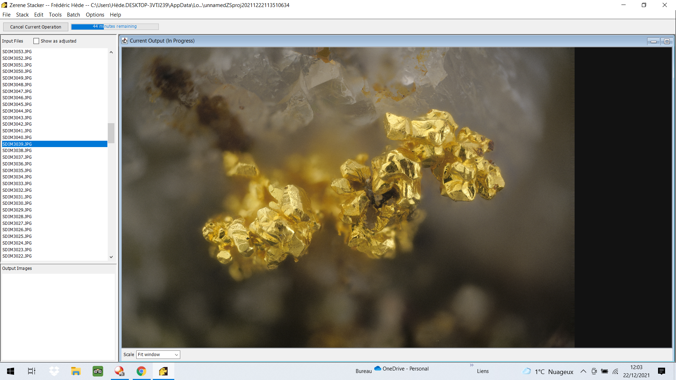The height and width of the screenshot is (380, 676).
Task: Maximize the Current Output internal panel
Action: (x=666, y=42)
